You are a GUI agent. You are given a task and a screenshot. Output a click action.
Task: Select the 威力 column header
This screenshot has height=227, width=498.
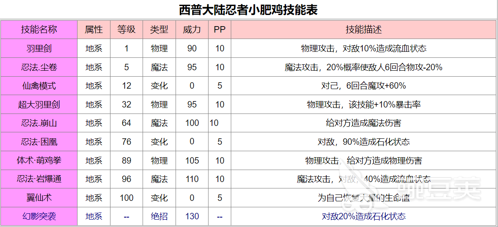point(192,30)
